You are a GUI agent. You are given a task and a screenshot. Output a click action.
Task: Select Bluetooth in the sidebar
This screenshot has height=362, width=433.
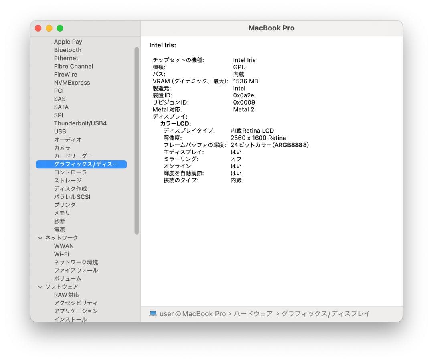click(x=67, y=50)
